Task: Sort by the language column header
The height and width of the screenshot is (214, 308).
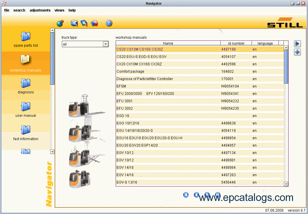Action: (265, 43)
